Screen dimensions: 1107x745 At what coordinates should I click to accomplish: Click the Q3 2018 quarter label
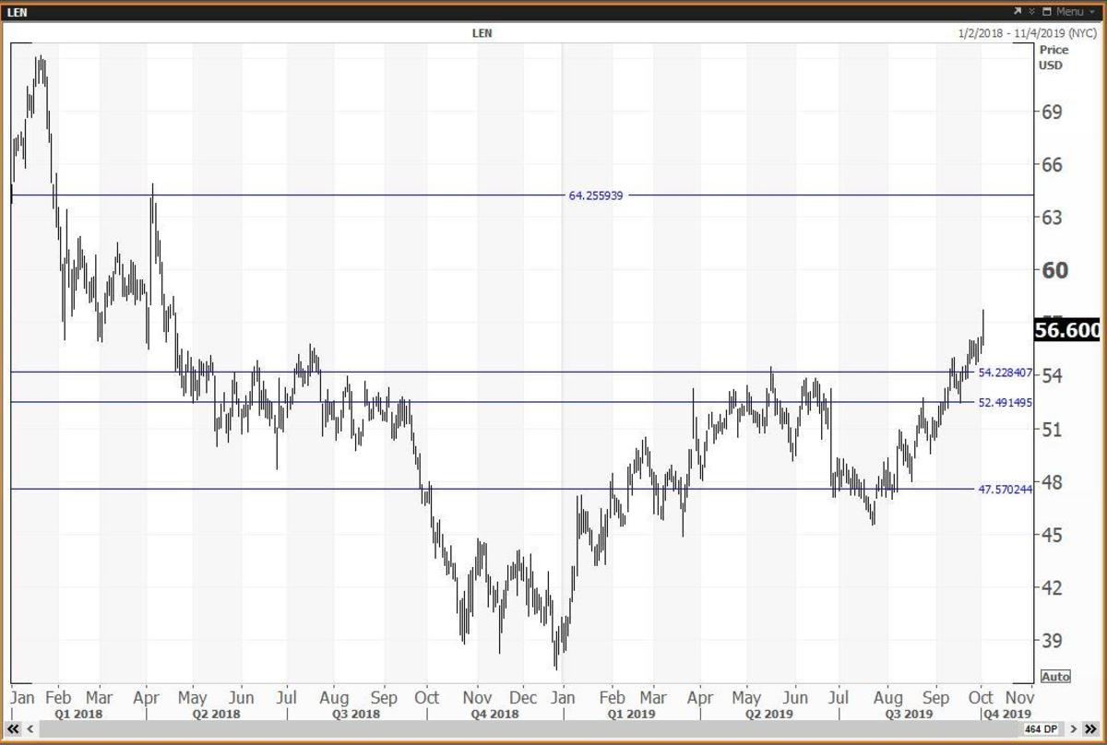tap(354, 714)
